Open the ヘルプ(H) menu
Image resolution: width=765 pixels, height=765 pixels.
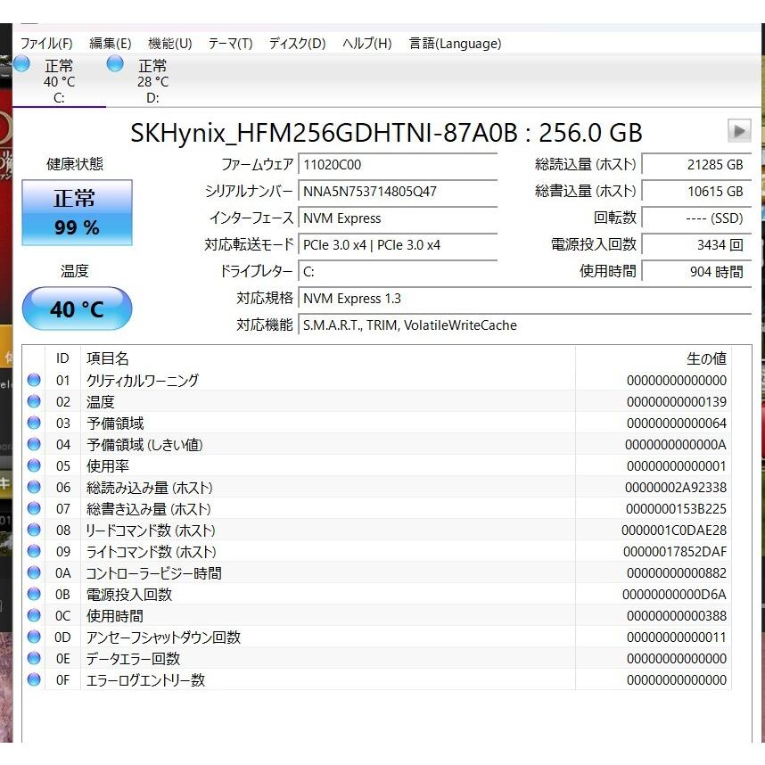click(x=366, y=44)
